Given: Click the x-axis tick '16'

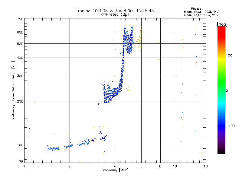Looking at the screenshot, I should coord(206,166).
